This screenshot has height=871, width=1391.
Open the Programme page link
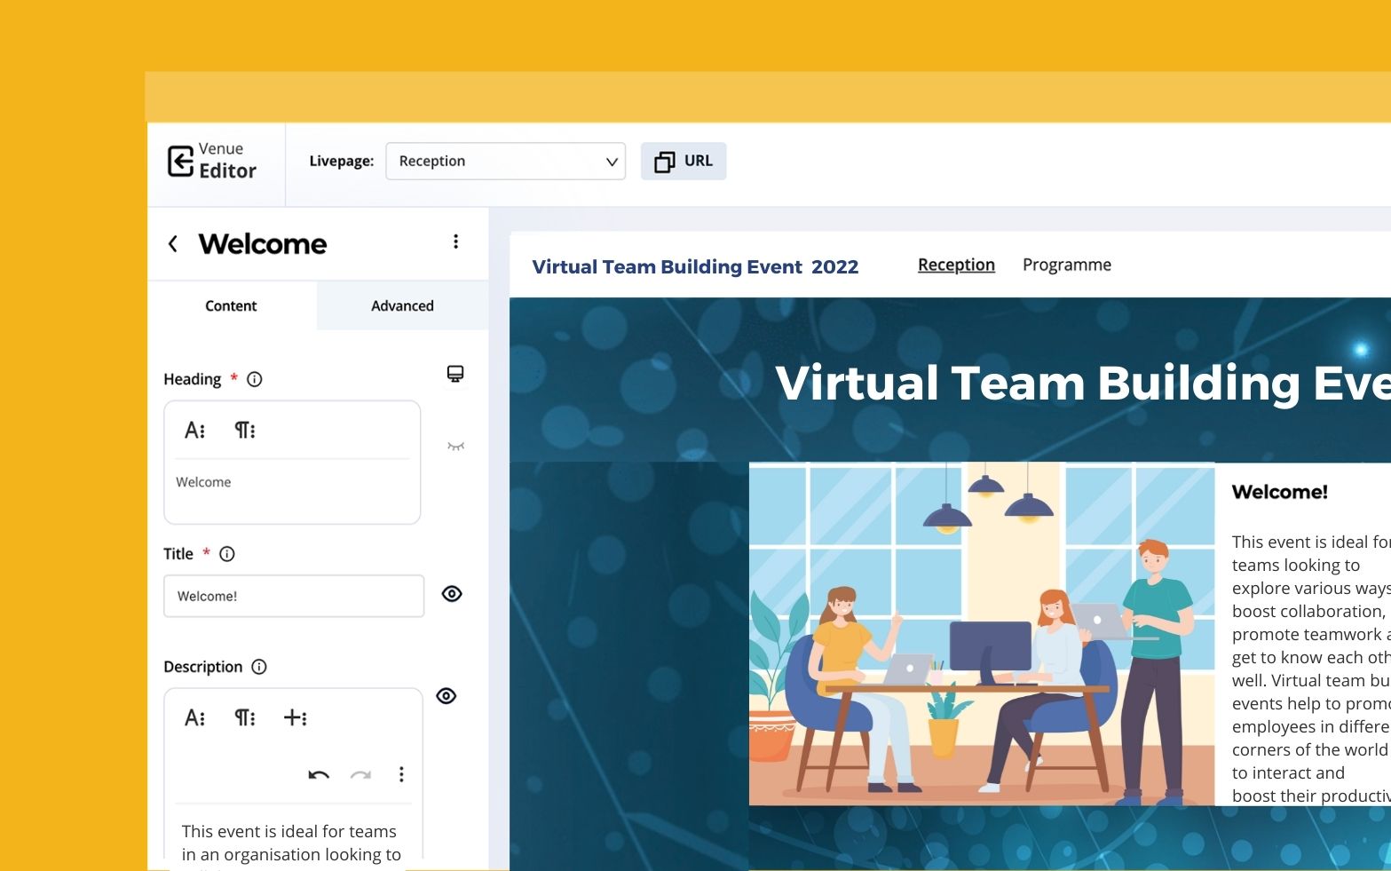(x=1067, y=265)
